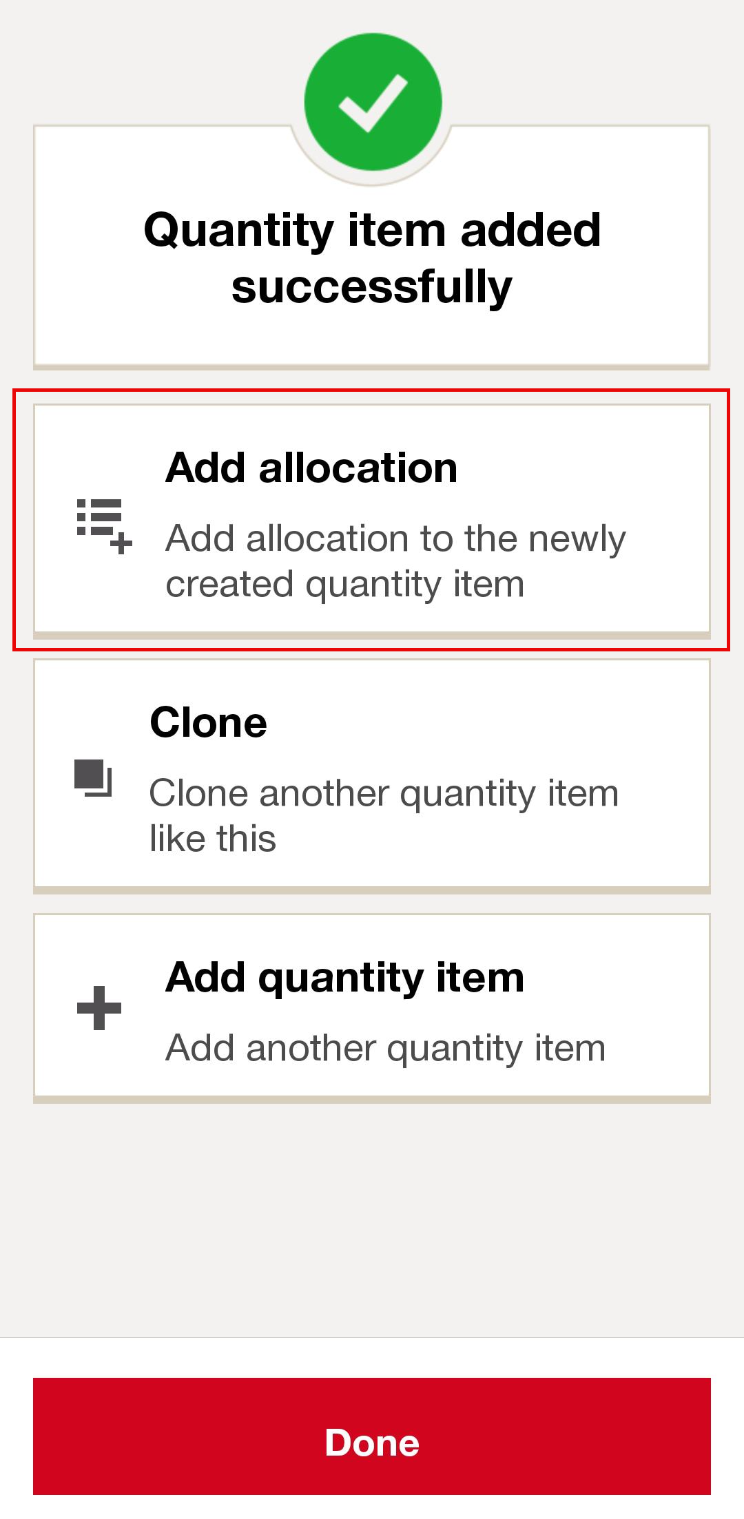Click the overlapping squares Clone icon

(93, 778)
